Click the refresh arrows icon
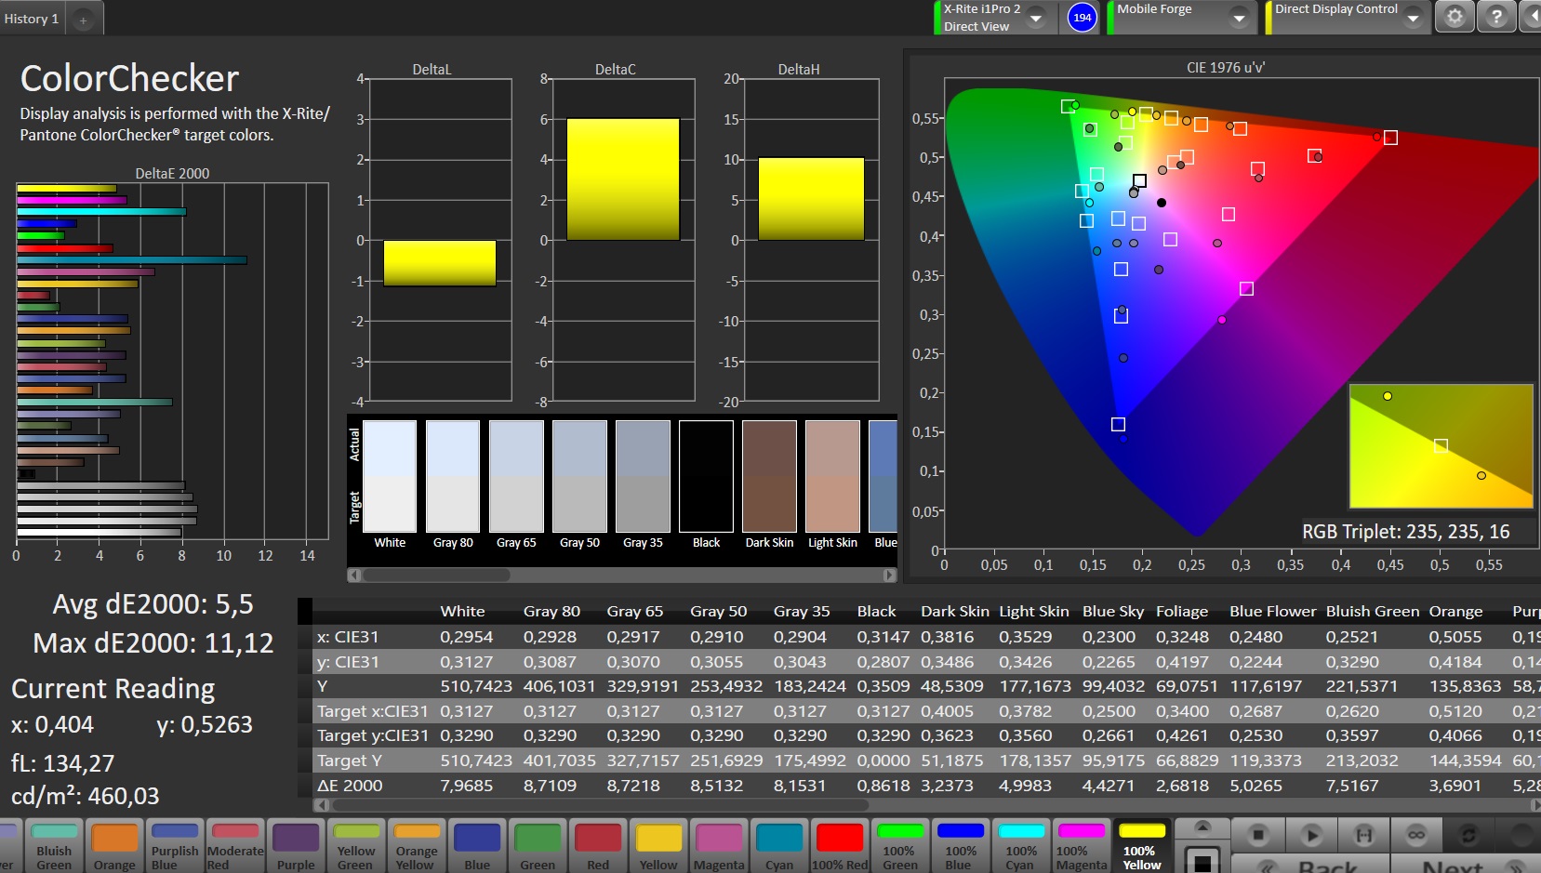 (x=1468, y=835)
